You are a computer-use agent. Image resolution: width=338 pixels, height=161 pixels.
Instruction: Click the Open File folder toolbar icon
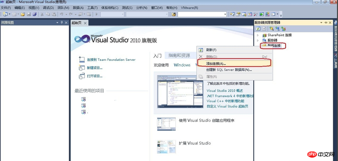(x=23, y=14)
